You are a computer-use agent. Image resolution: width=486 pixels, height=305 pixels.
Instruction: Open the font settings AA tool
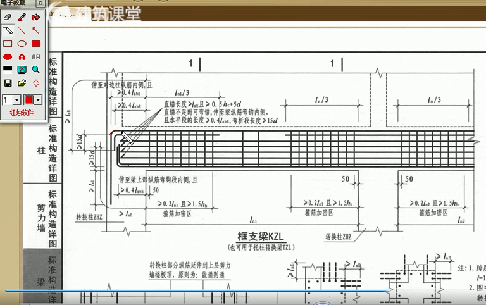click(x=36, y=57)
